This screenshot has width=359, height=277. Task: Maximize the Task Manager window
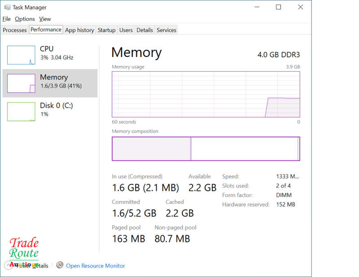click(x=278, y=7)
